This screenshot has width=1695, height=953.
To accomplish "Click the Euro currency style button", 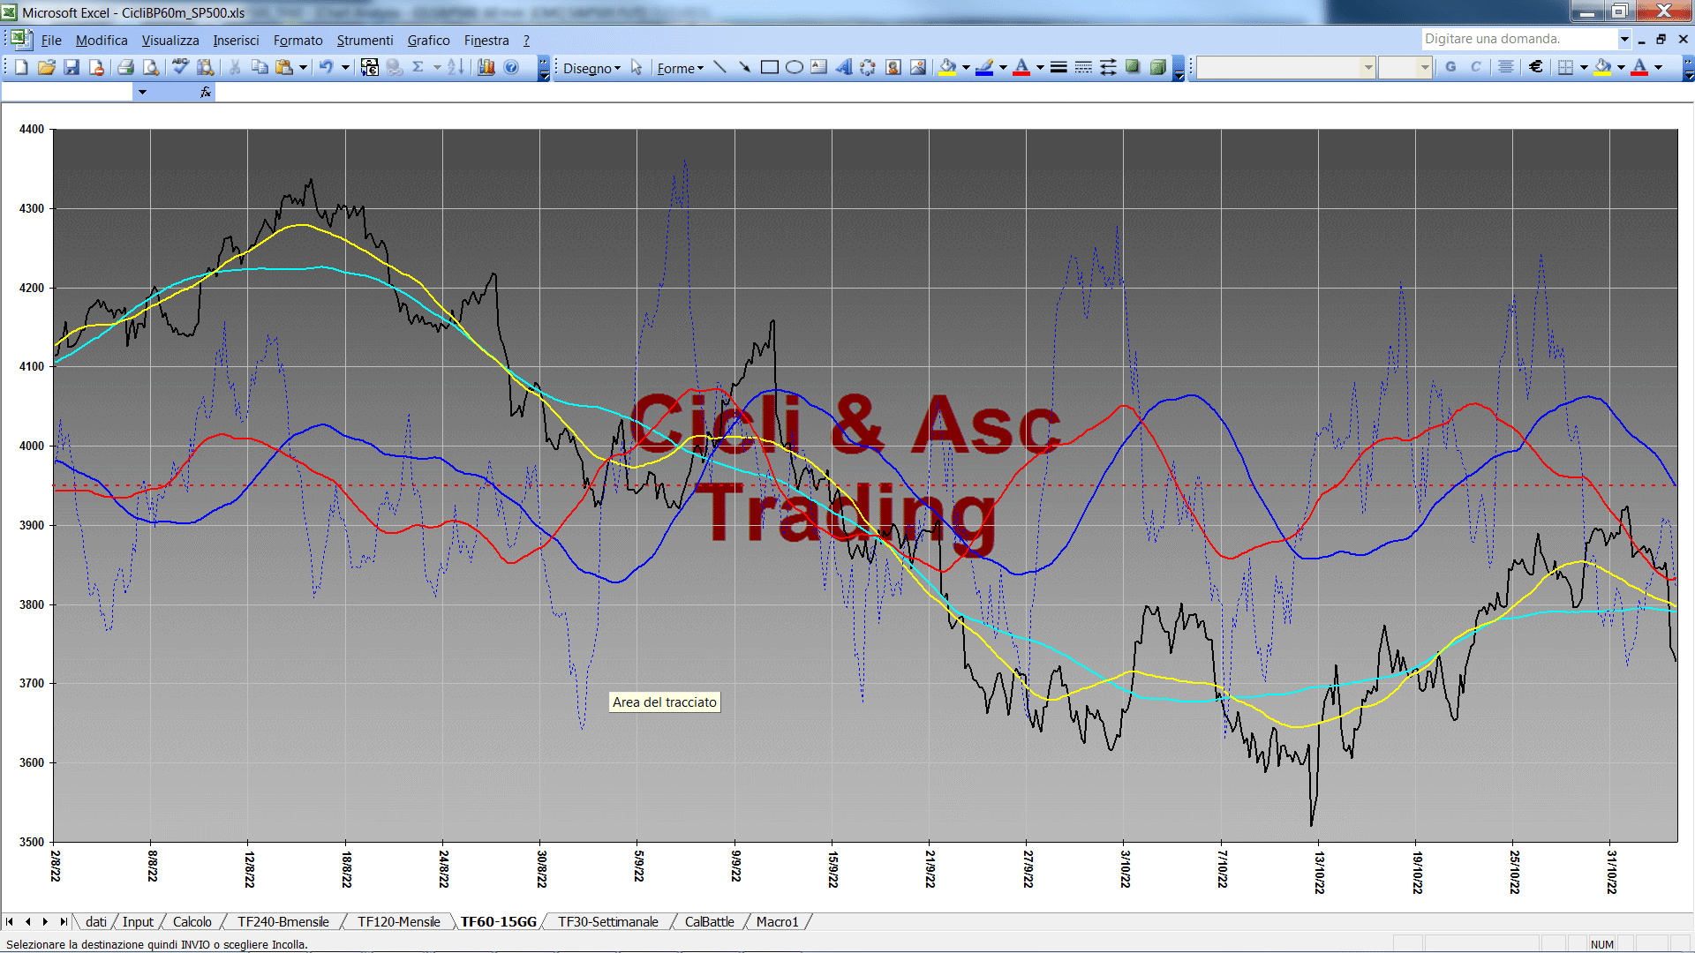I will coord(1536,67).
